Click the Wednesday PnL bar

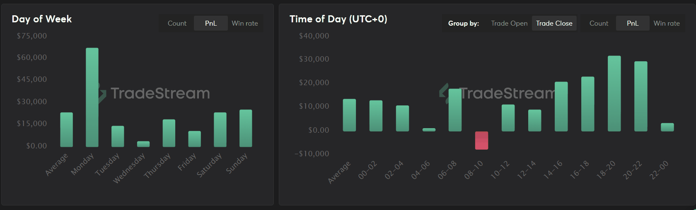(143, 144)
